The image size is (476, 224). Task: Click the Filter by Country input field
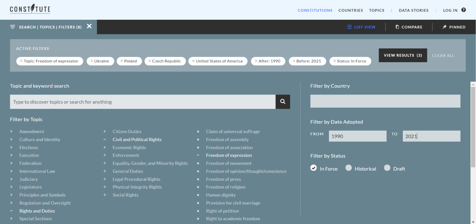click(x=385, y=101)
